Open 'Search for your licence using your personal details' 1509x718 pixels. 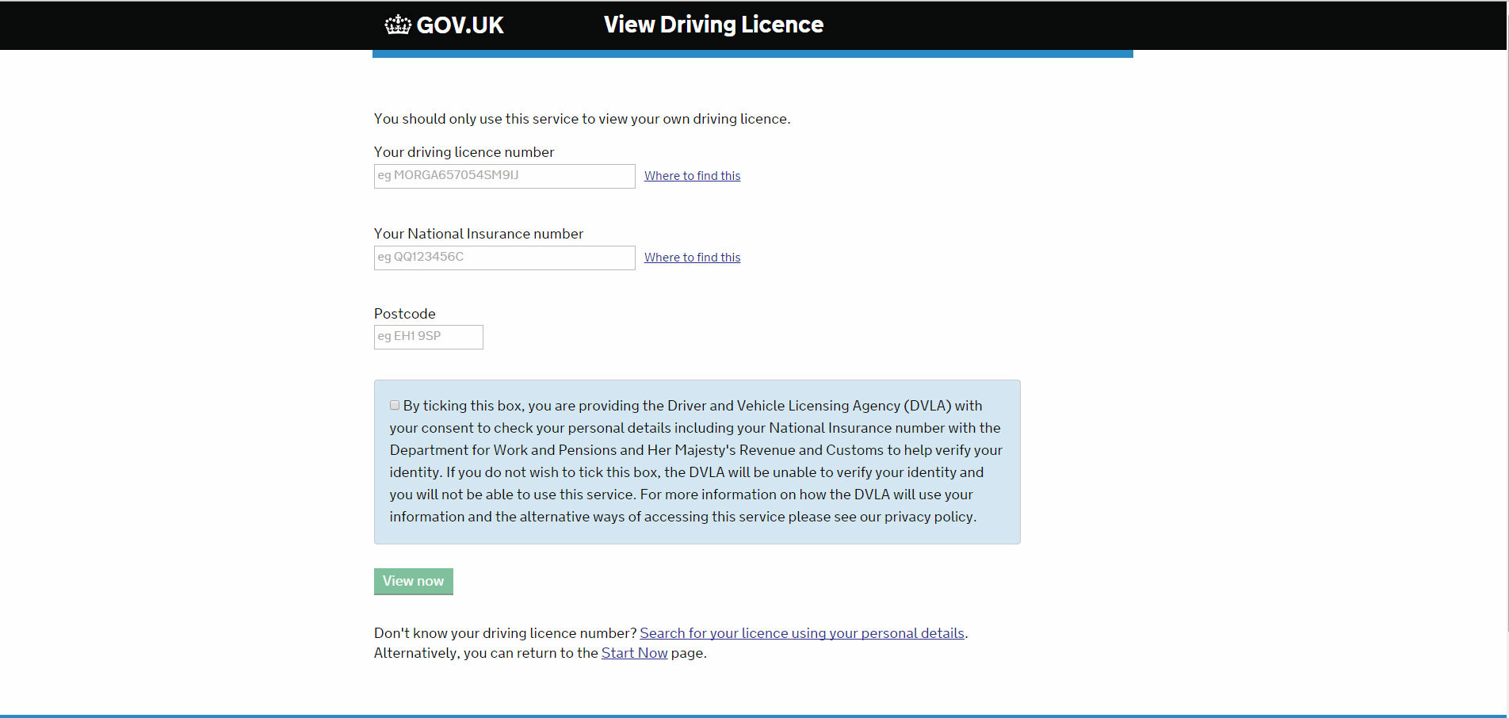point(802,633)
